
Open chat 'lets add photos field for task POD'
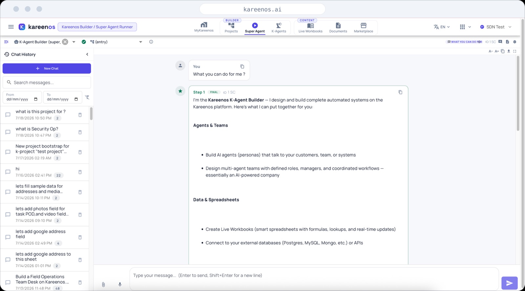click(x=44, y=215)
